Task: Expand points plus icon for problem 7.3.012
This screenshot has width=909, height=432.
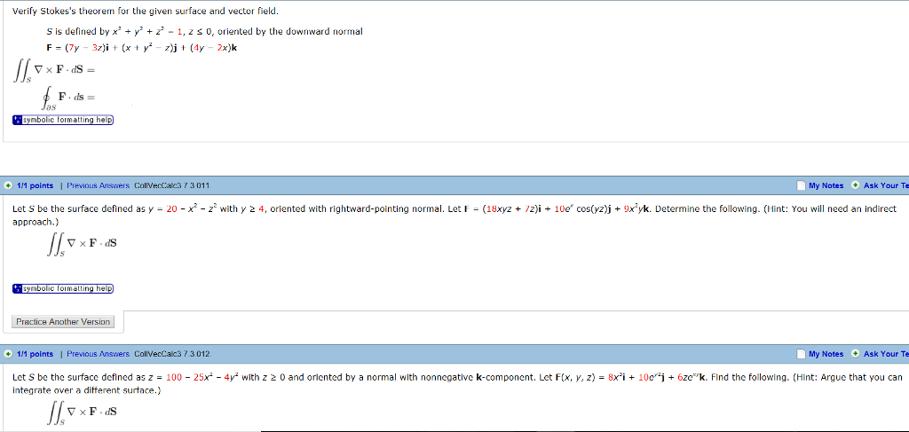Action: click(x=7, y=354)
